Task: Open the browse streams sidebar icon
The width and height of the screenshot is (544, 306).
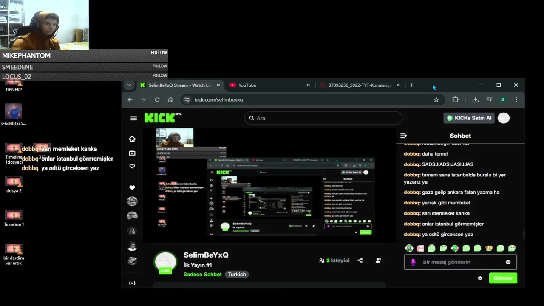Action: 132,153
